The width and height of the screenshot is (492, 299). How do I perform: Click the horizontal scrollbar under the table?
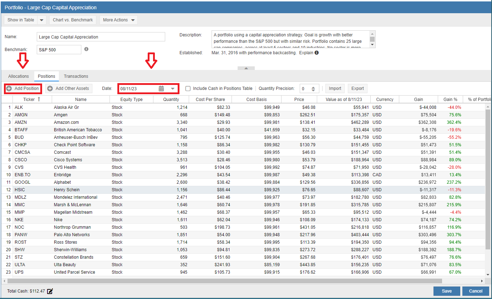click(221, 281)
